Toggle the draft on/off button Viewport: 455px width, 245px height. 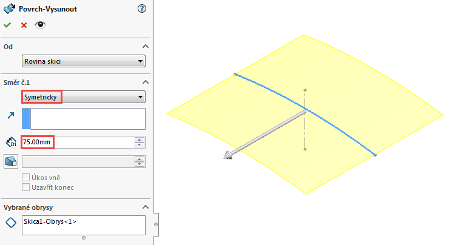[x=11, y=161]
